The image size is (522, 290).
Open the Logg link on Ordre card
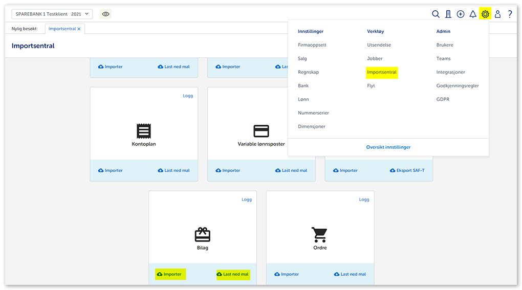[364, 199]
